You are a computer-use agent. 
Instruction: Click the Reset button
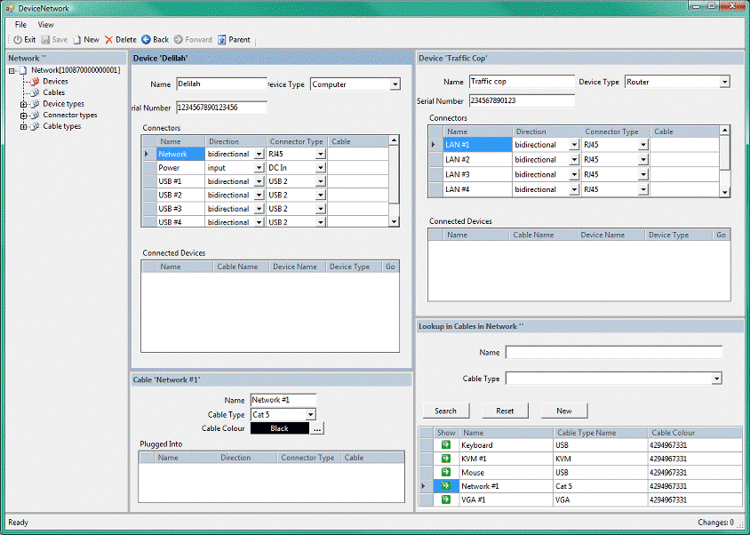pos(505,411)
